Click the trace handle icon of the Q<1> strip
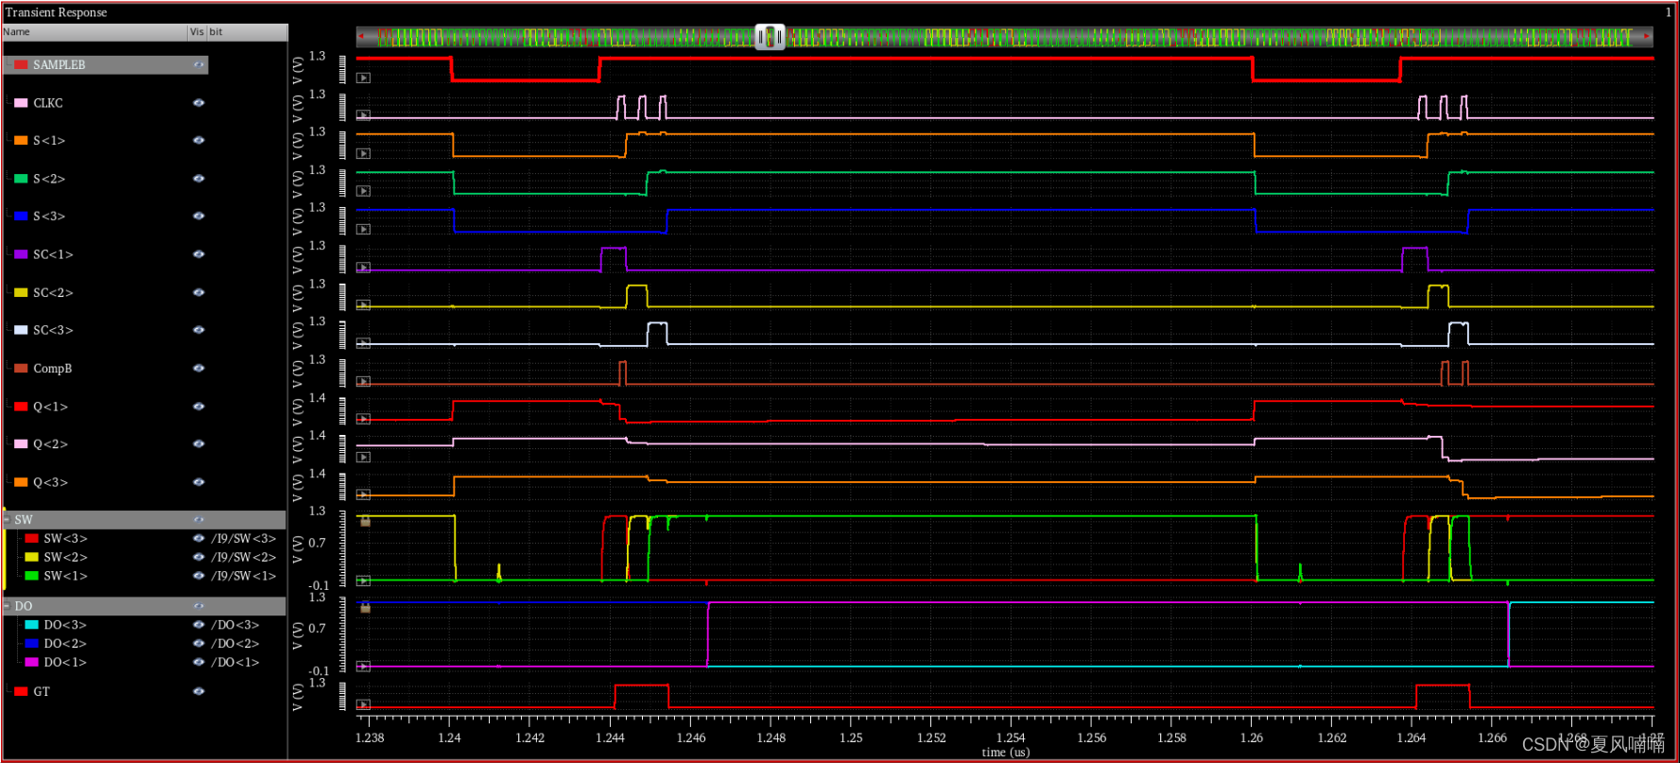Image resolution: width=1680 pixels, height=763 pixels. coord(363,419)
